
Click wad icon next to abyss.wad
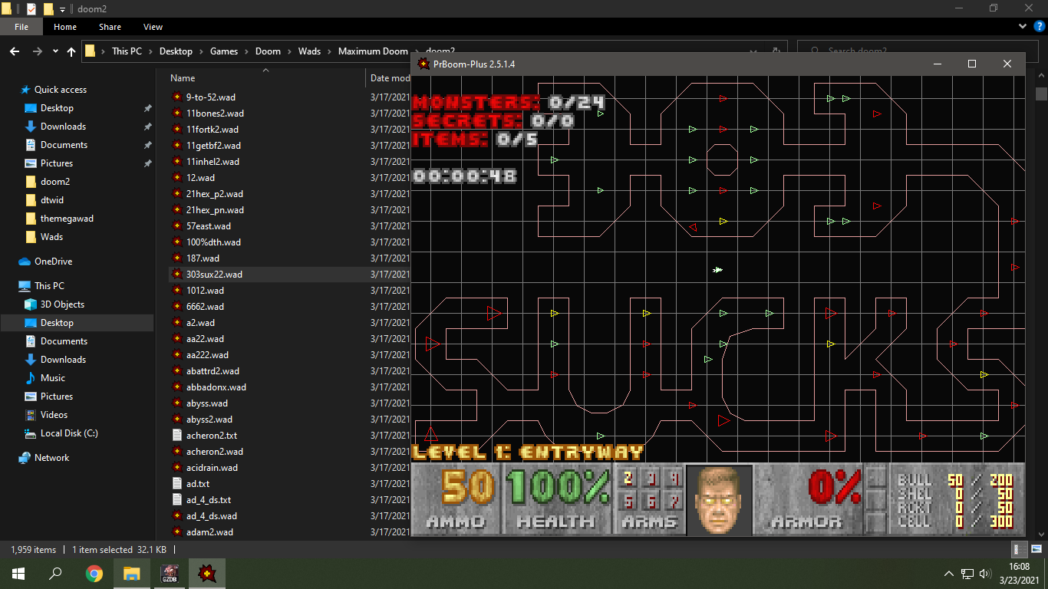click(x=177, y=403)
